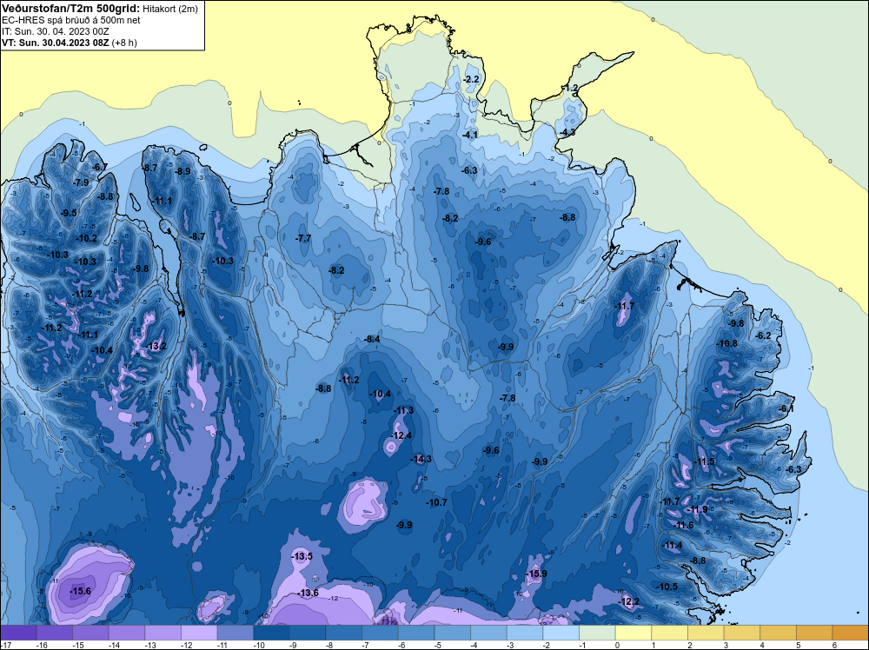Viewport: 869px width, 650px height.
Task: Click the legend swatch labeled -7
Action: (381, 633)
